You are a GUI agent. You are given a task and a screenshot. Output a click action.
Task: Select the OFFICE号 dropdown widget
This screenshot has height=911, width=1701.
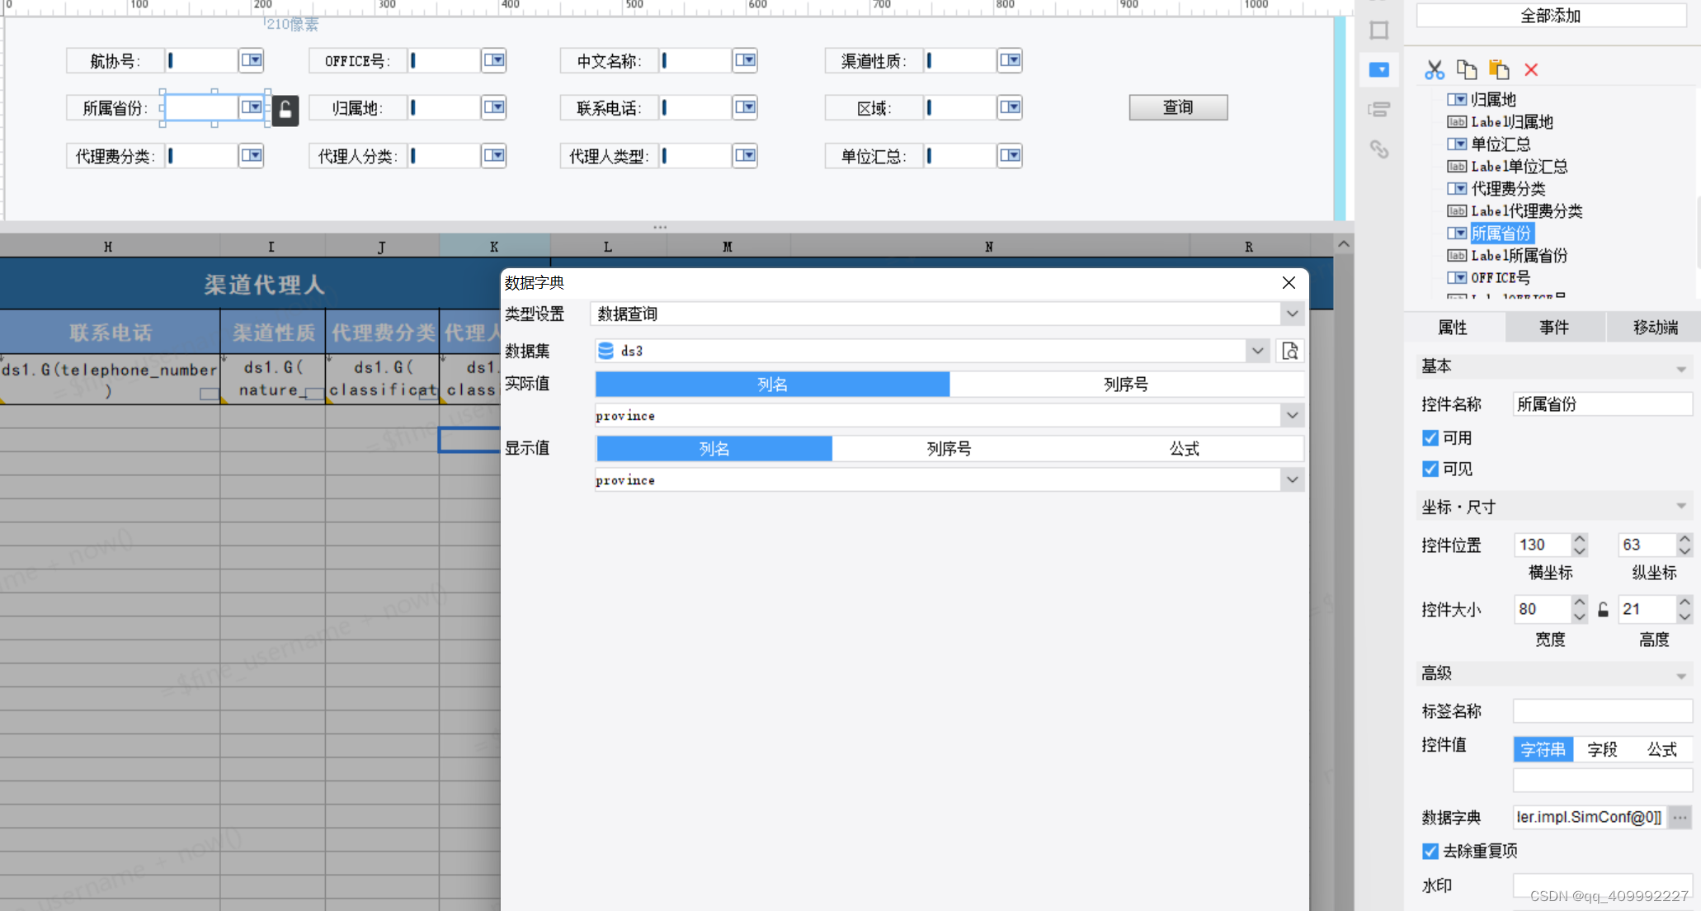(x=457, y=60)
